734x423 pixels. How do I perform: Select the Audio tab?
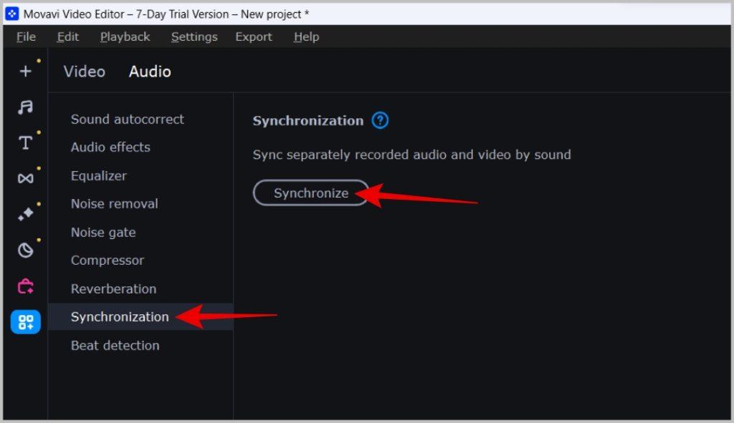[x=150, y=72]
